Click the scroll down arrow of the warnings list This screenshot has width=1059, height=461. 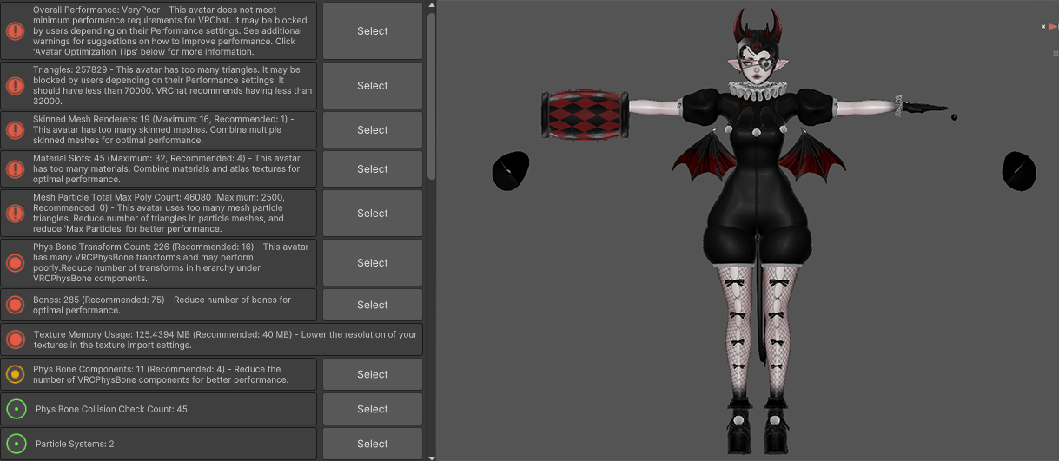(431, 456)
